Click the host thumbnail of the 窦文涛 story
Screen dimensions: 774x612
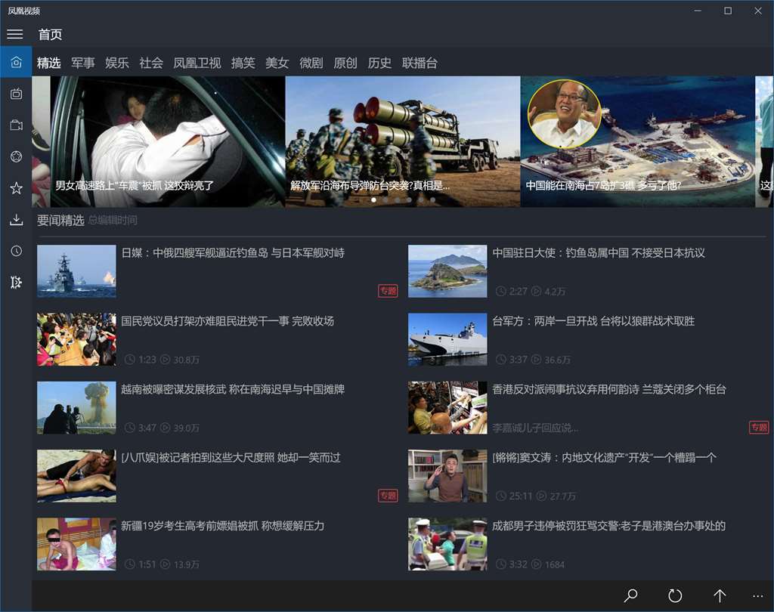click(x=447, y=476)
